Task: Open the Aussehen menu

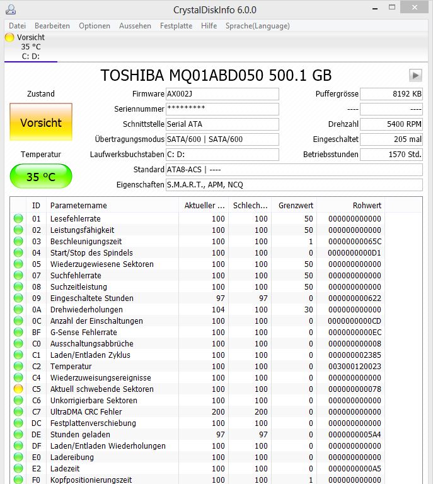Action: point(135,26)
